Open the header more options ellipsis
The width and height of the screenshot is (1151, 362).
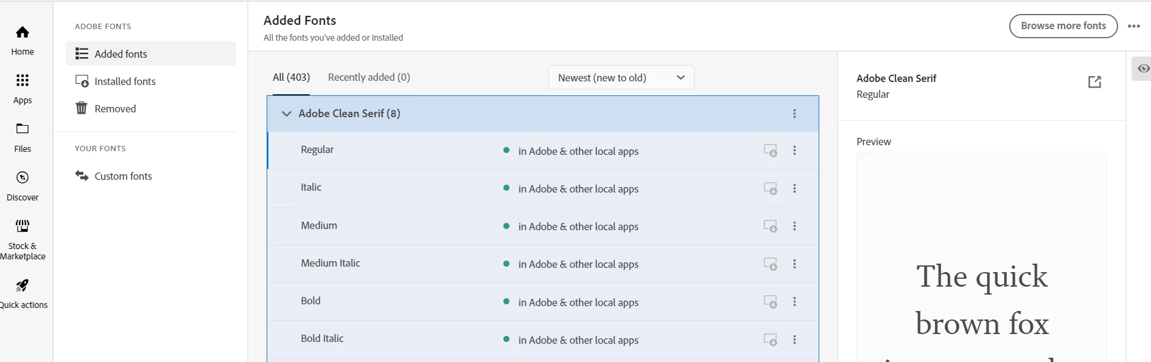pyautogui.click(x=1134, y=26)
